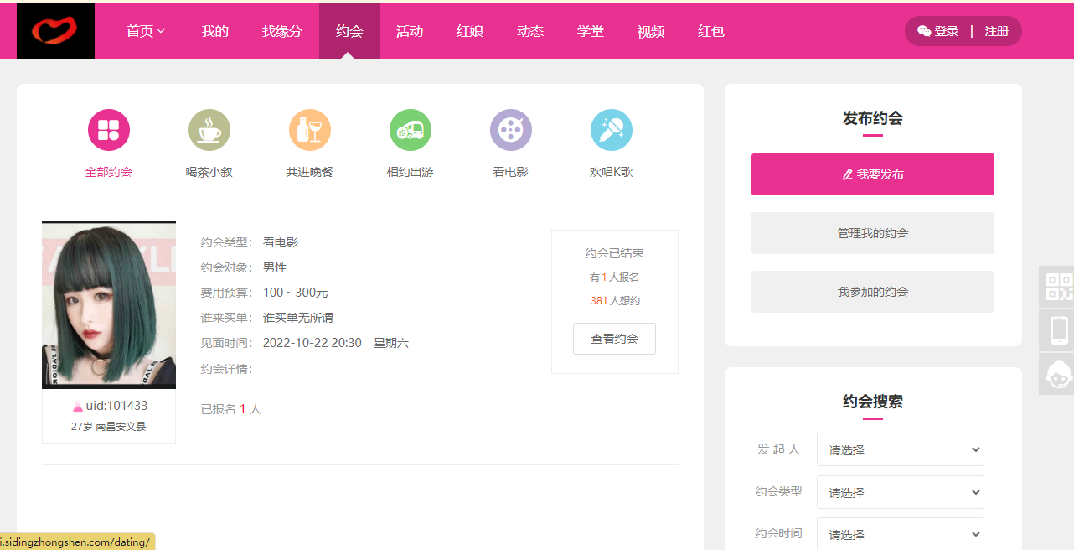Viewport: 1074px width, 550px height.
Task: Click the pink user icon before uid:101433
Action: (x=78, y=406)
